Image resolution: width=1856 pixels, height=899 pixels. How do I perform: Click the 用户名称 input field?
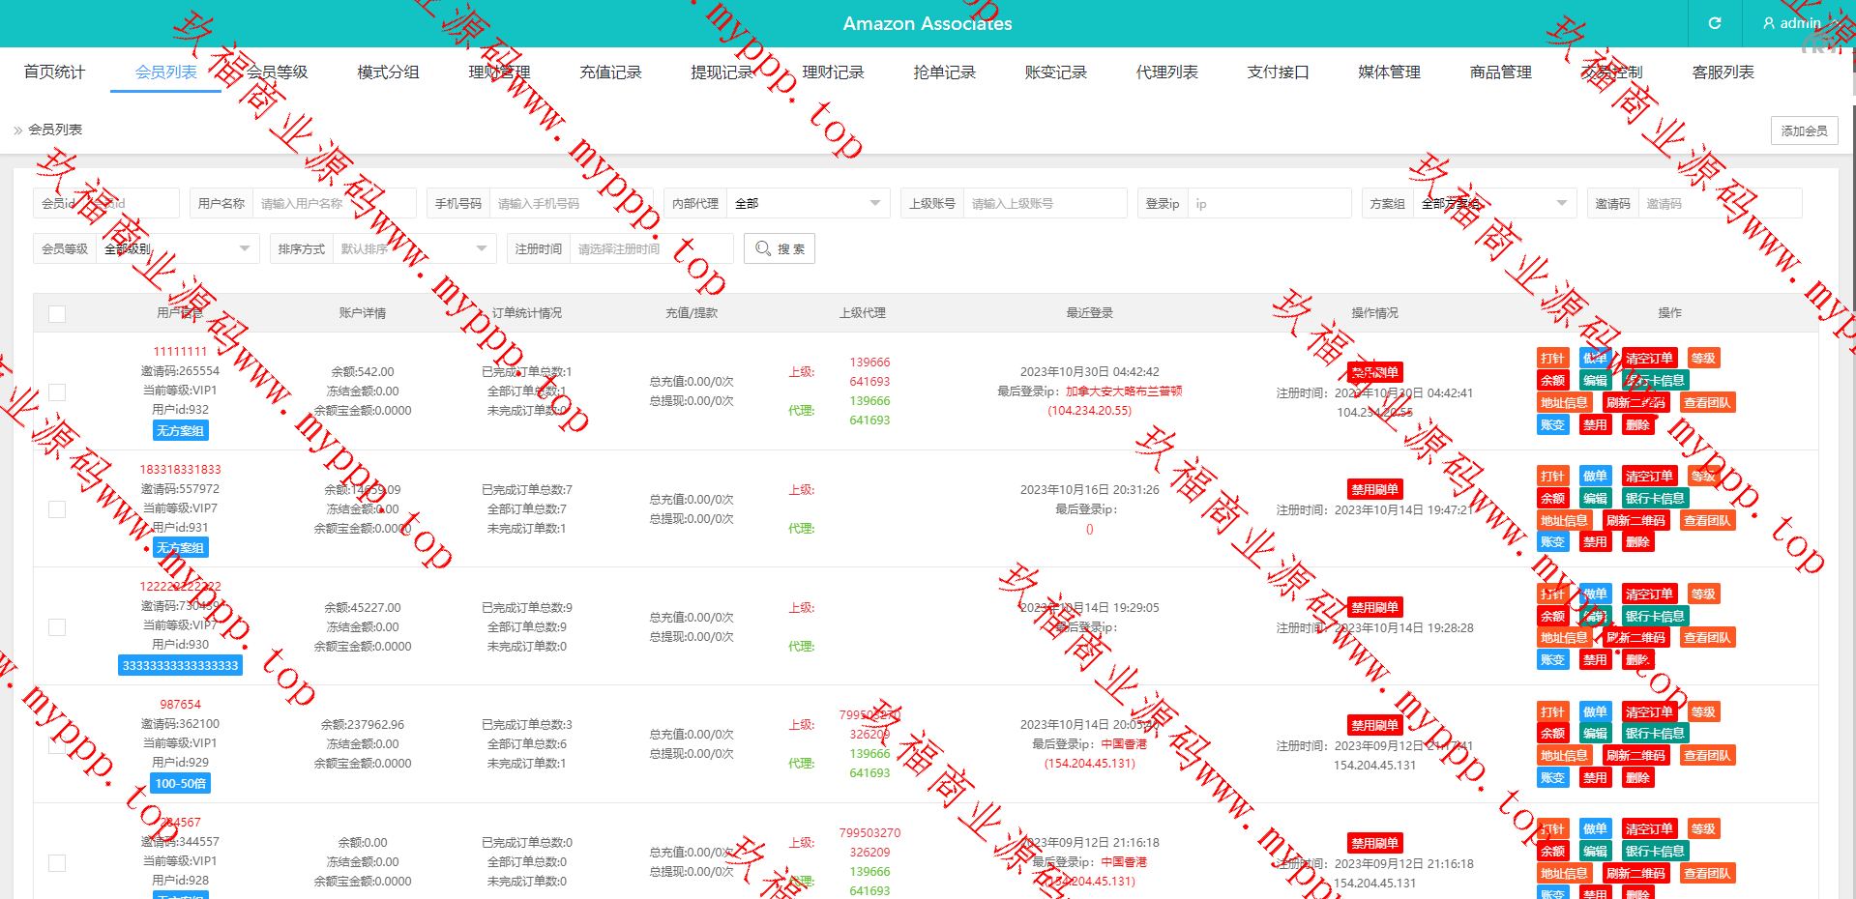[333, 203]
